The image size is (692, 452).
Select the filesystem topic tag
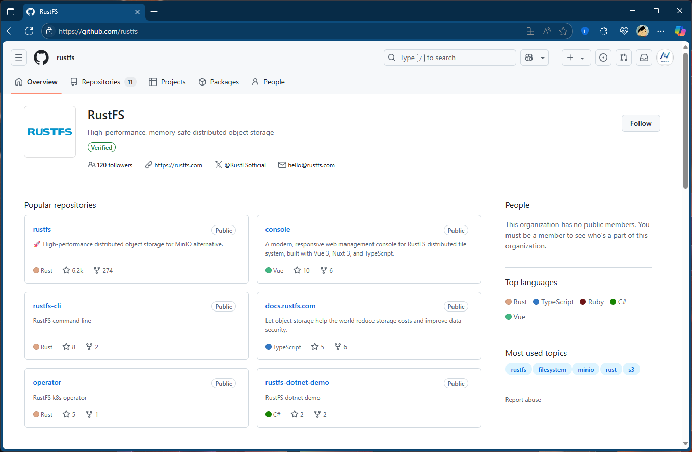(552, 369)
